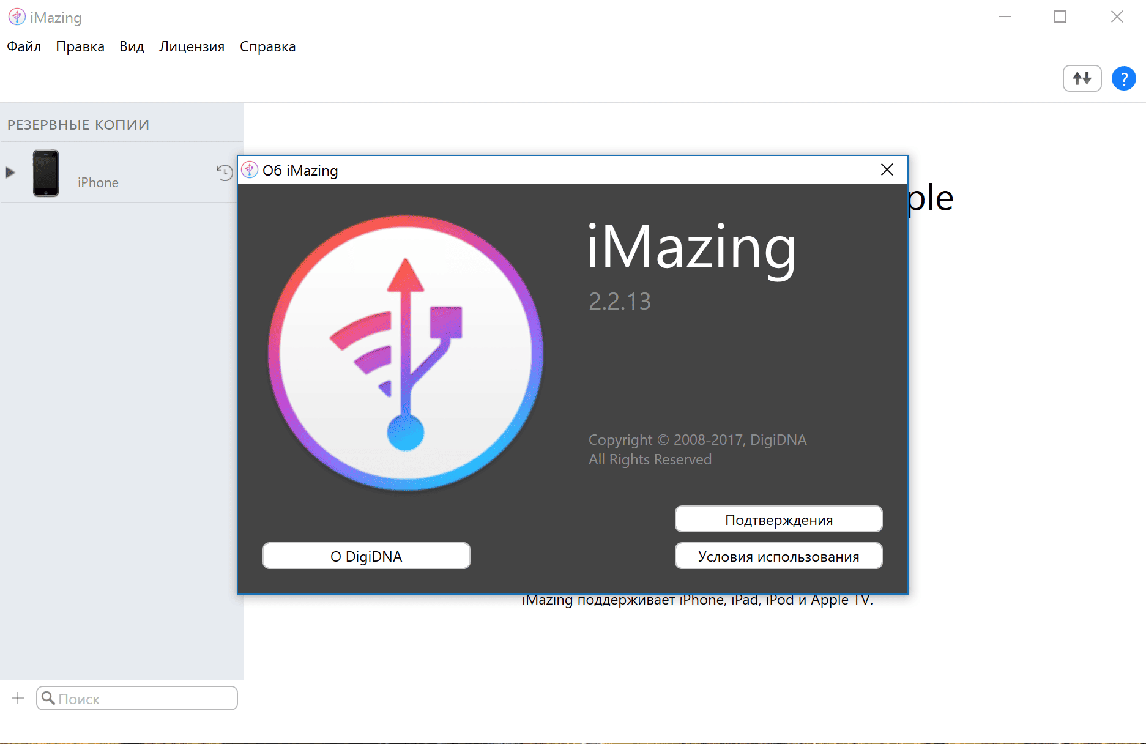Click the О DigiDNA button
This screenshot has width=1146, height=744.
click(x=366, y=556)
